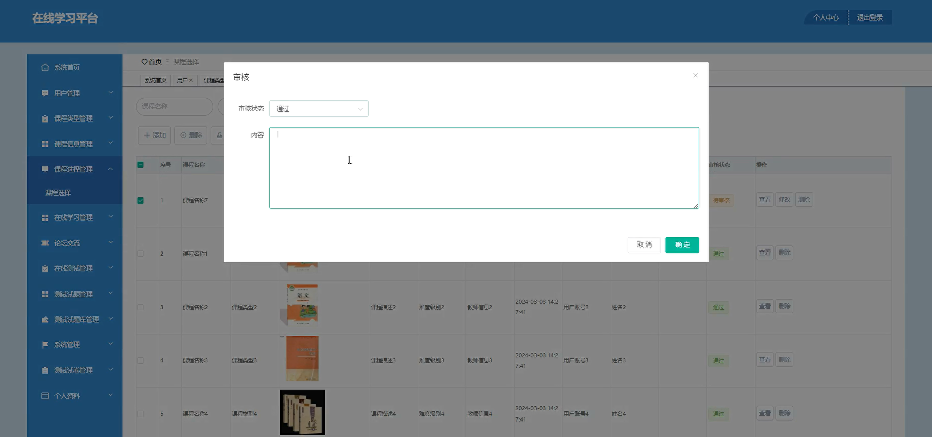Check the checkbox for row 2 课程名称1
The height and width of the screenshot is (437, 932).
click(140, 254)
